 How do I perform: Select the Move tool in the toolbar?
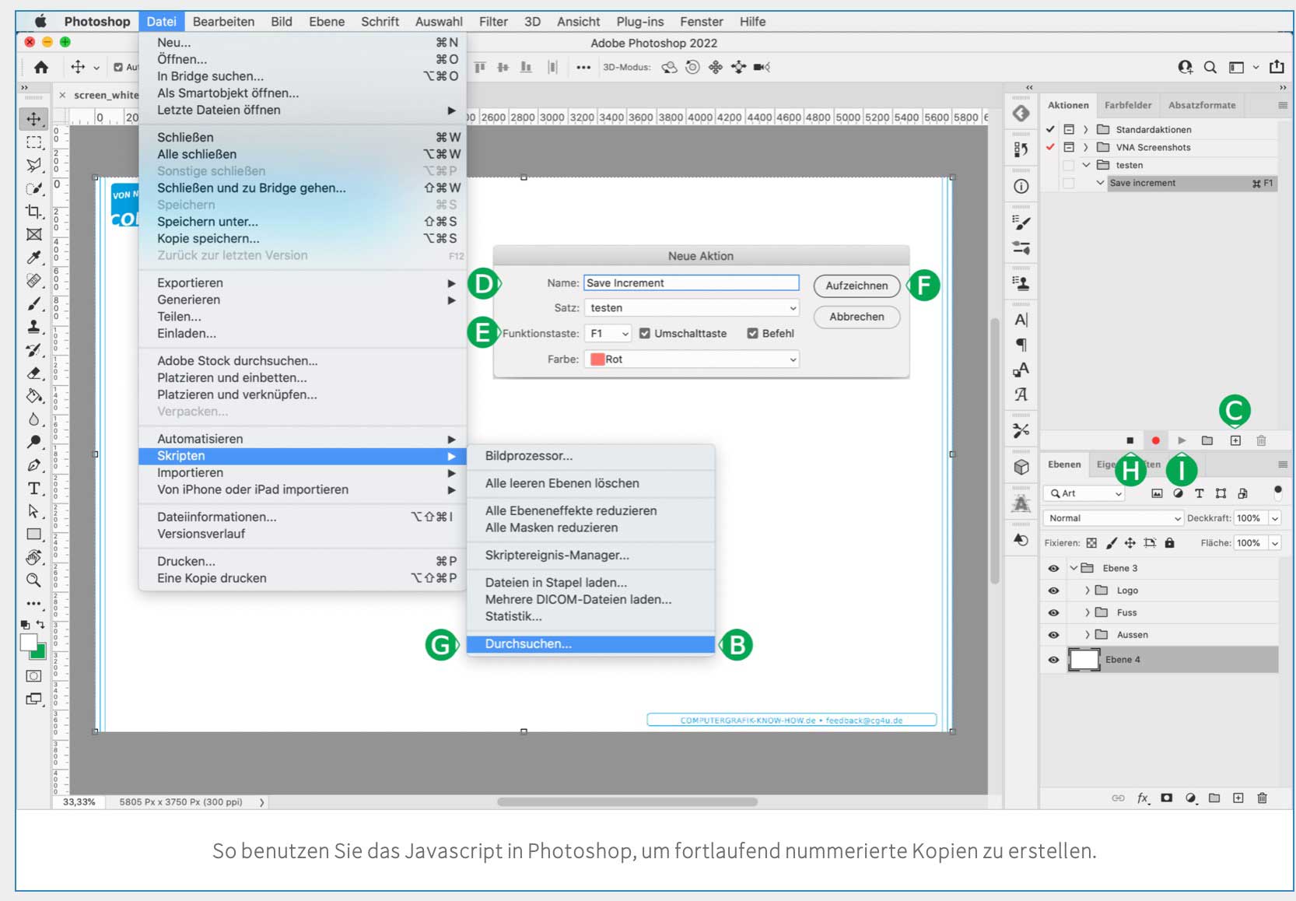pyautogui.click(x=33, y=119)
